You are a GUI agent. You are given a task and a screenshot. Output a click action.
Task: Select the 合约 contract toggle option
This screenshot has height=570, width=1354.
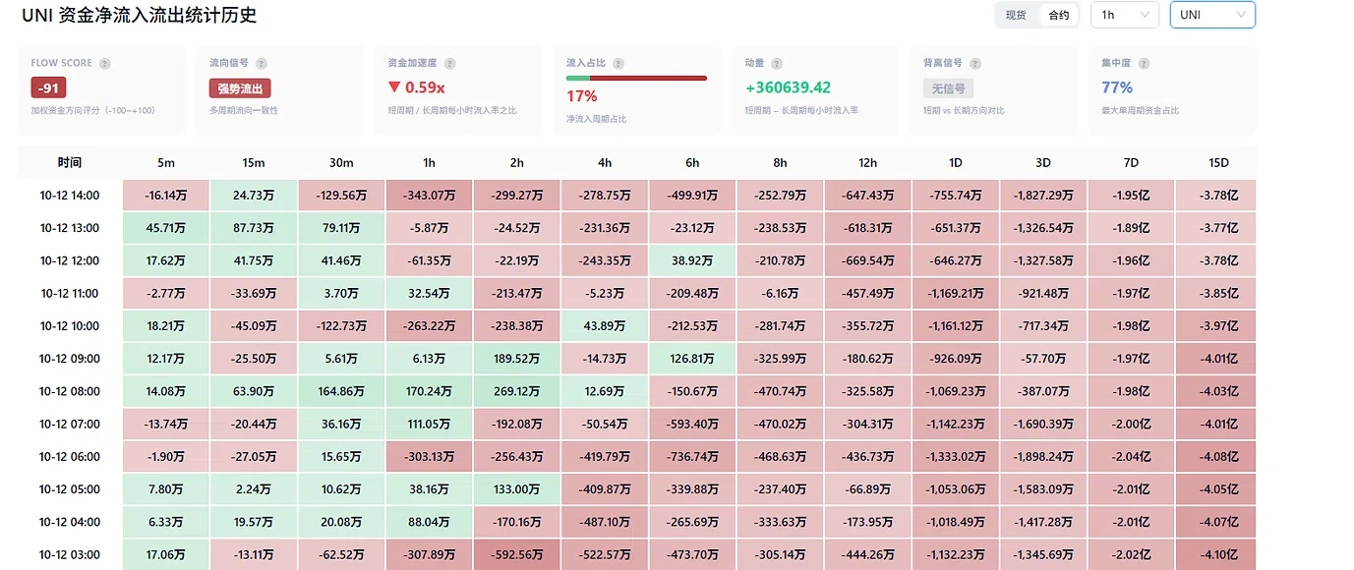coord(1058,15)
